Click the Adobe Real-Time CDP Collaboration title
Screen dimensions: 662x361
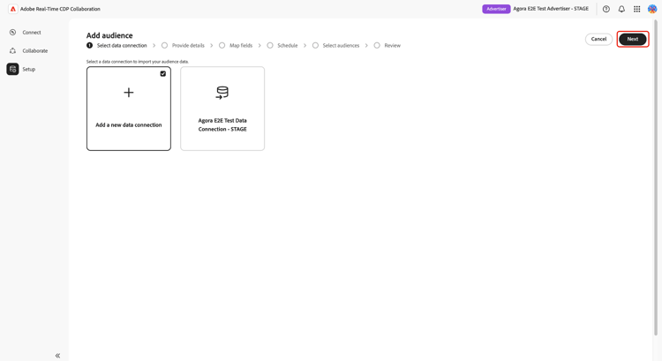[60, 9]
